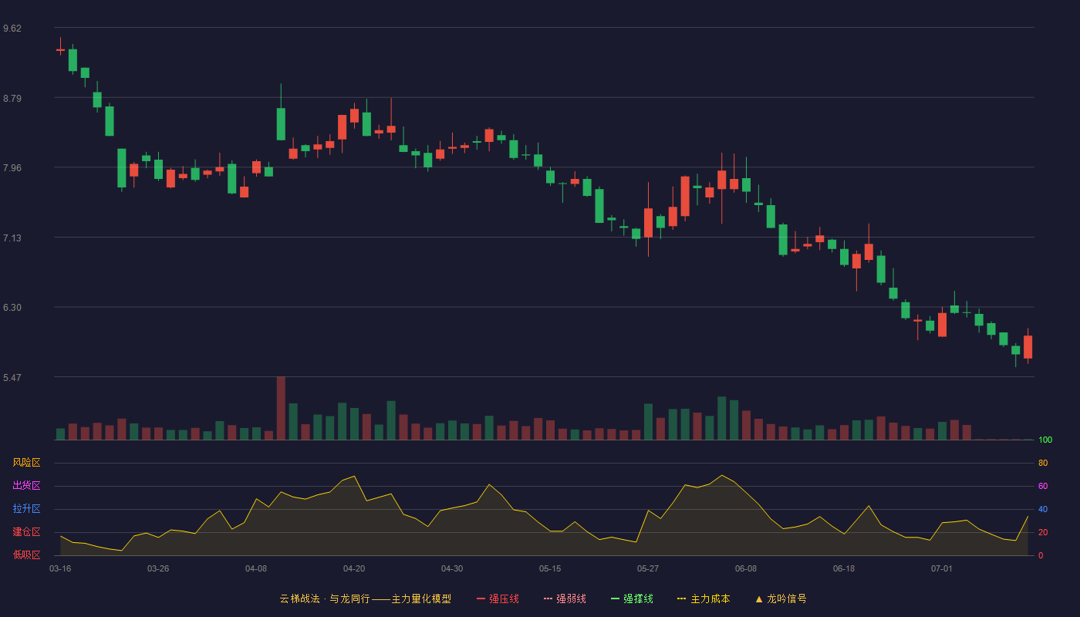1080x617 pixels.
Task: Select the 04-20 date label
Action: coord(354,568)
